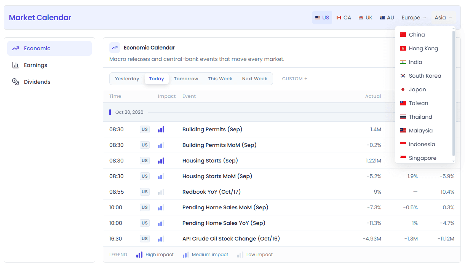The height and width of the screenshot is (266, 465).
Task: Click the Pending Home Sales MoM (Sep) event
Action: click(x=225, y=207)
